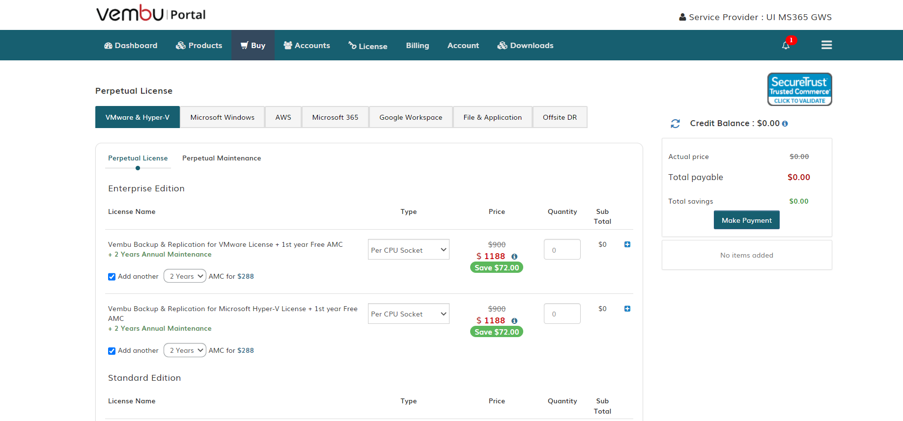The width and height of the screenshot is (903, 421).
Task: Switch to Perpetual License sub-tab
Action: 138,158
